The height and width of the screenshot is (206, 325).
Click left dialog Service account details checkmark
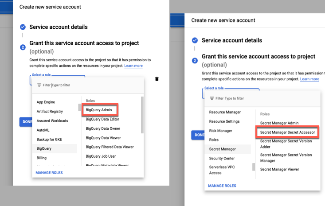click(23, 27)
